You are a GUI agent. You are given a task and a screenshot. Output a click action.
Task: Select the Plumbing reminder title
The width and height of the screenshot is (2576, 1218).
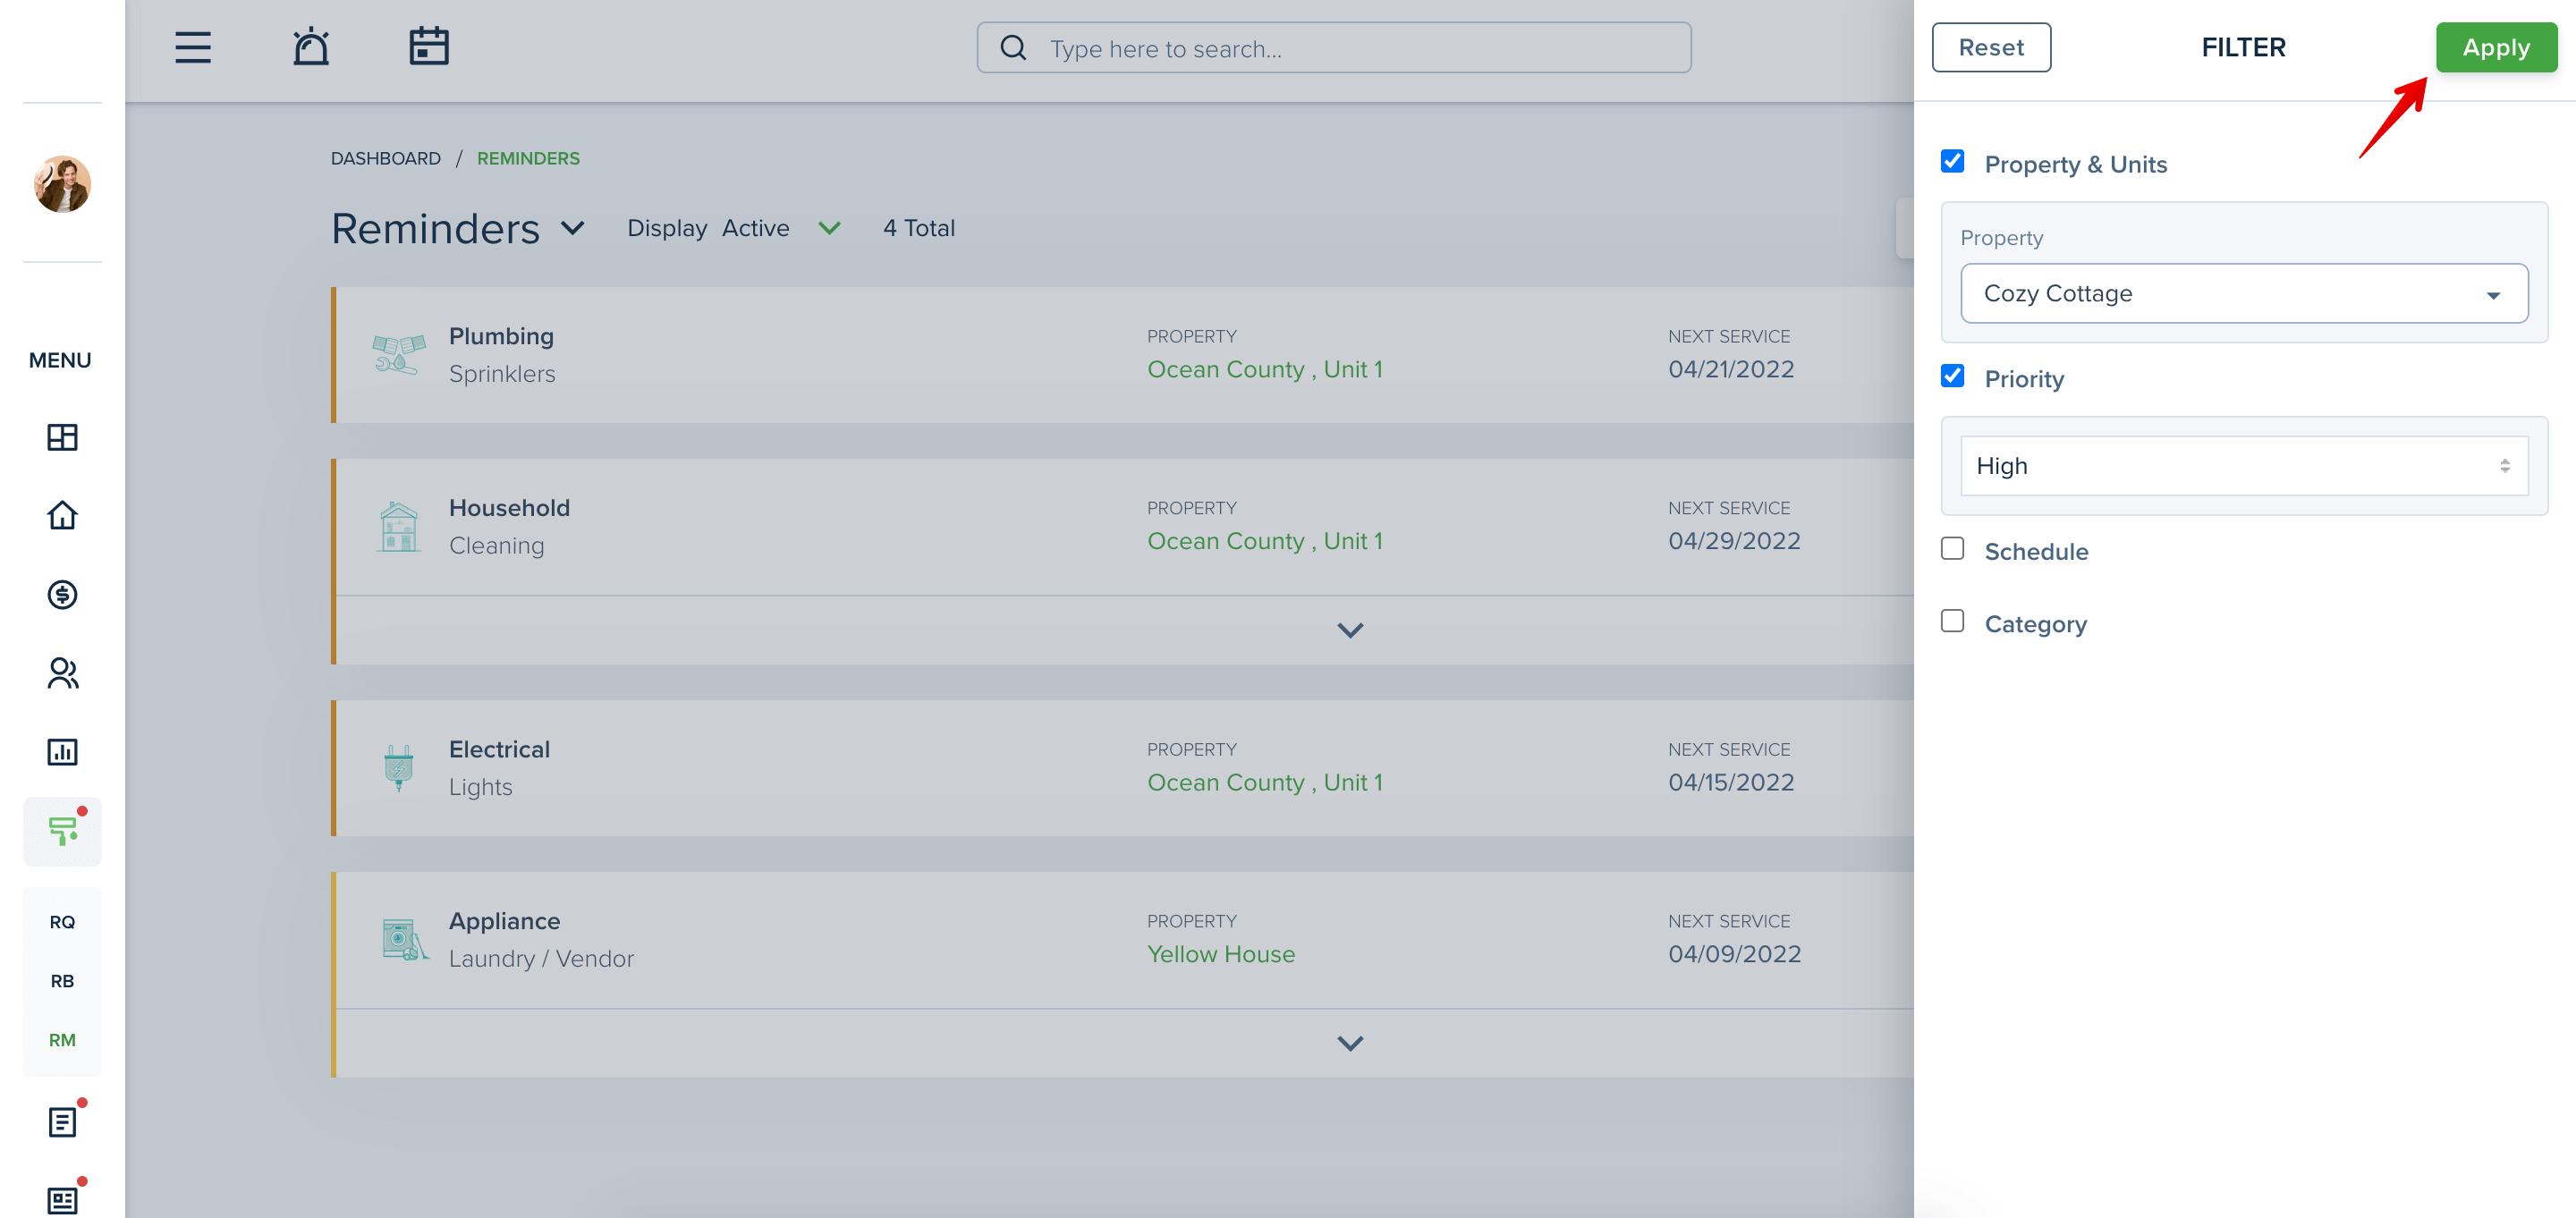pos(501,336)
